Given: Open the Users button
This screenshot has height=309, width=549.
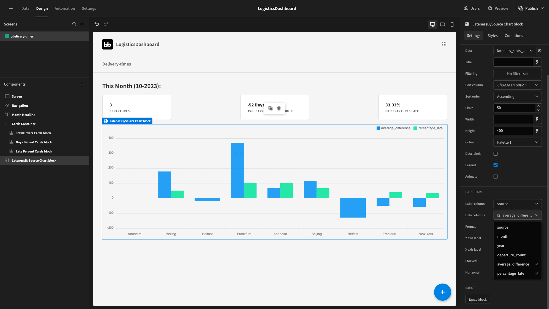Looking at the screenshot, I should coord(472,9).
